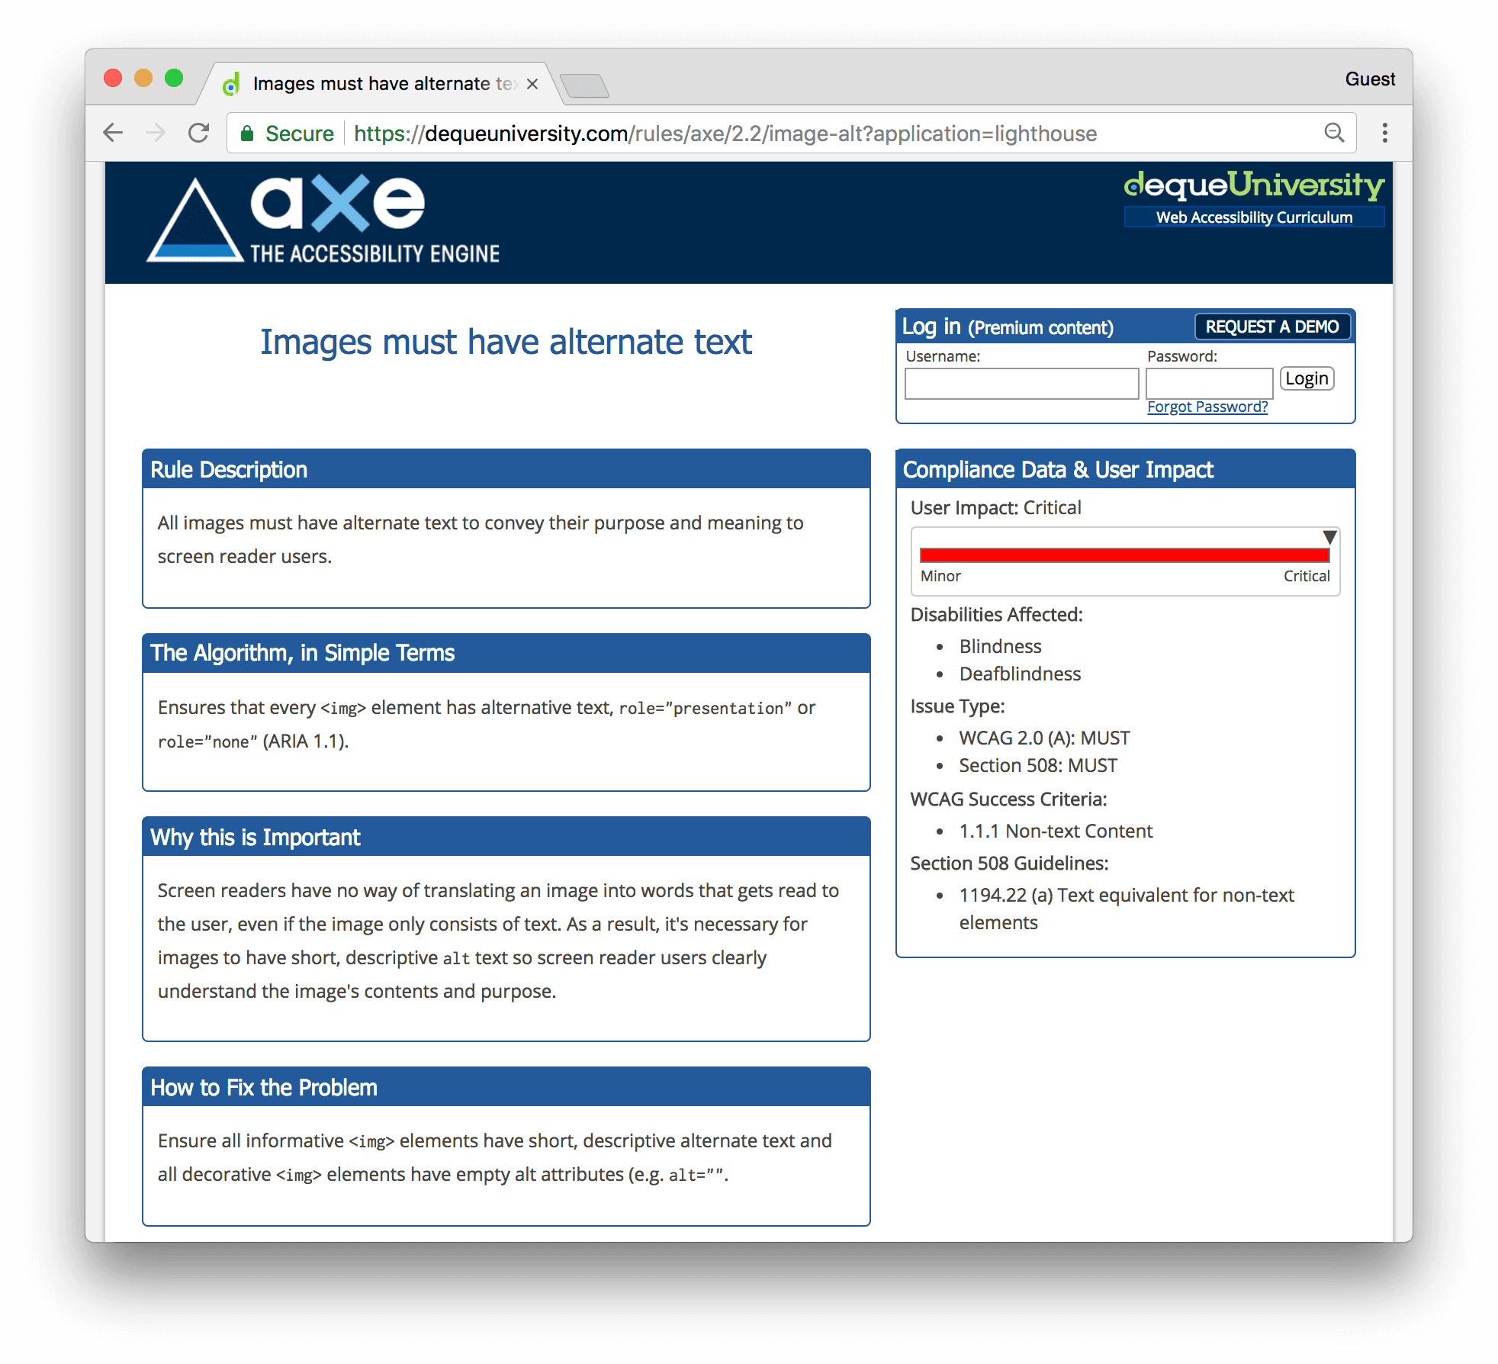1498x1364 pixels.
Task: Click the Forgot Password link
Action: [1207, 404]
